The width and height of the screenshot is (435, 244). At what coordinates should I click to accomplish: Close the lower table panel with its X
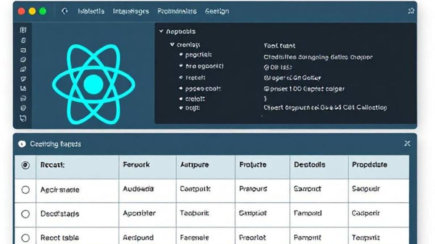tap(407, 144)
